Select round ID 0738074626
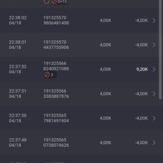Viewport: 163px width, 163px height. 56,145
